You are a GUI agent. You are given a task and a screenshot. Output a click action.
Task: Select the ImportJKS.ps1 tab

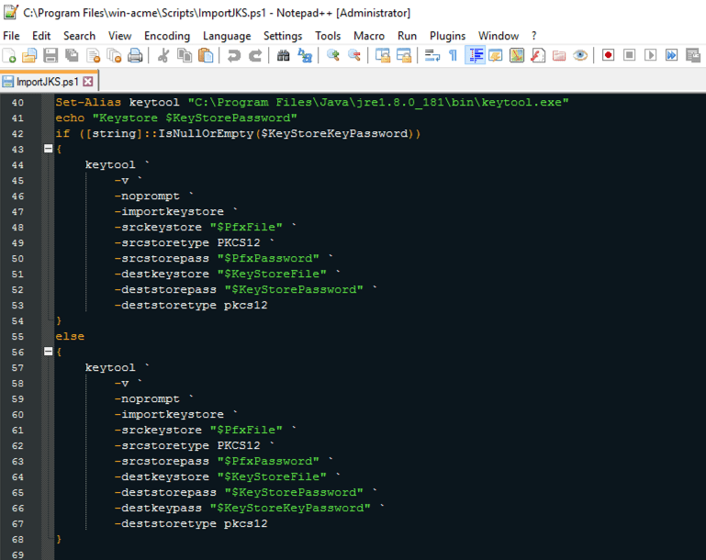[x=47, y=82]
